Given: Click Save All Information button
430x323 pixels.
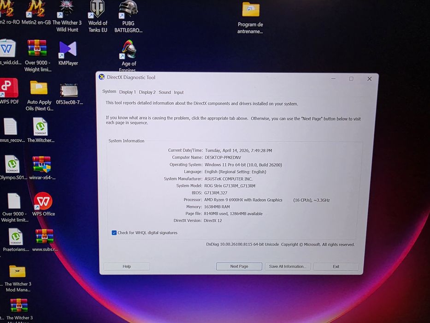Looking at the screenshot, I should pos(288,266).
